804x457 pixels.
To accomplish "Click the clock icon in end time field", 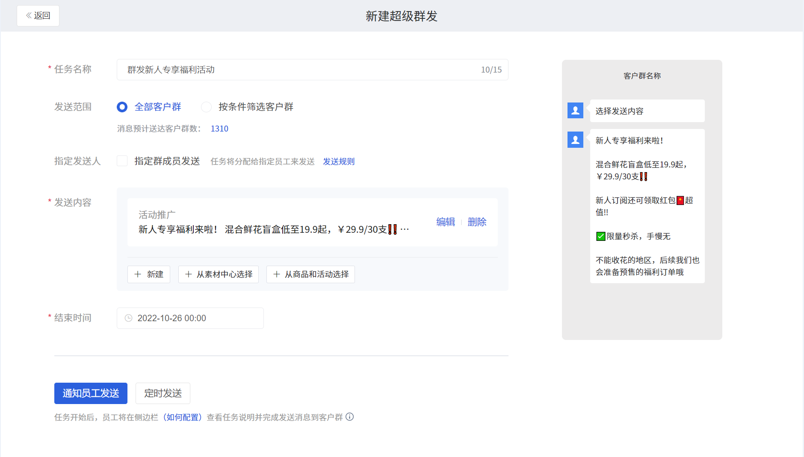I will point(128,318).
